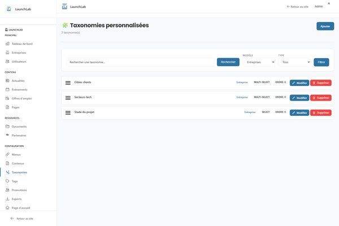
Task: Open the Tags section in sidebar
Action: click(15, 181)
